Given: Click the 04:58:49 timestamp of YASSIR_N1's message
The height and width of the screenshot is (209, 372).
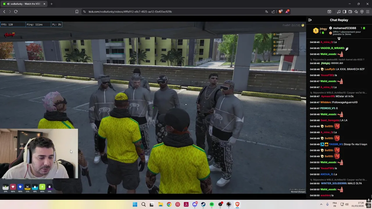Looking at the screenshot, I should pyautogui.click(x=314, y=144).
